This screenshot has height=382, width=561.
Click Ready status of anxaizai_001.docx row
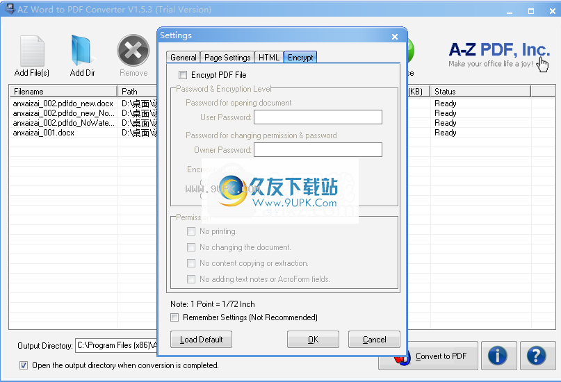[445, 133]
